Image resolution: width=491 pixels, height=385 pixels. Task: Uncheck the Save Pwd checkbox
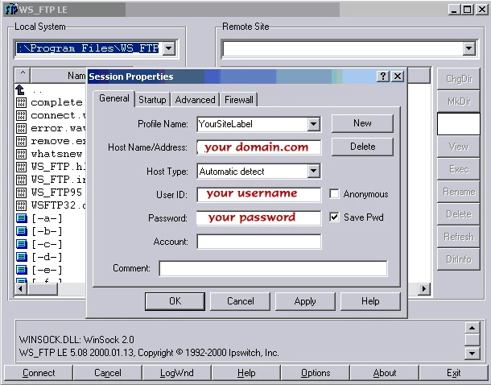(335, 217)
